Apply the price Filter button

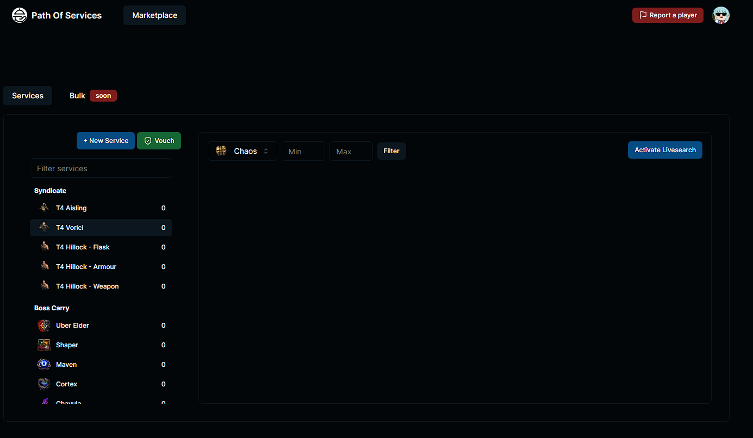(x=391, y=151)
